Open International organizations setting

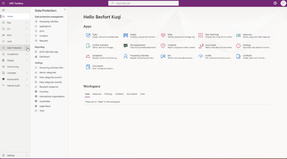[x=52, y=96]
